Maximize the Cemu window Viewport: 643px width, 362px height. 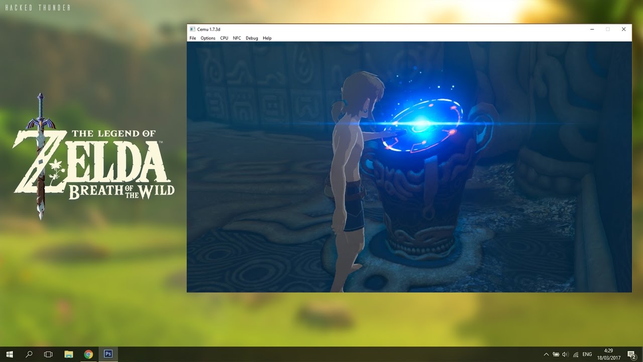click(607, 29)
